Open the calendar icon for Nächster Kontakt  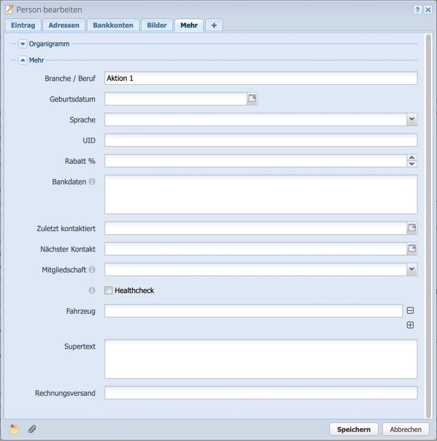[412, 249]
